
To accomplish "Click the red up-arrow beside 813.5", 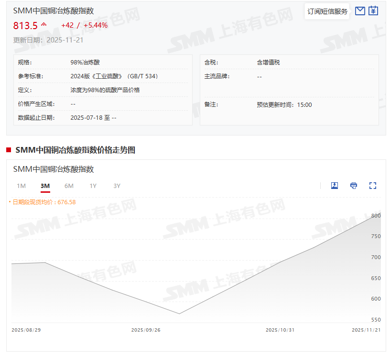I will 44,25.
